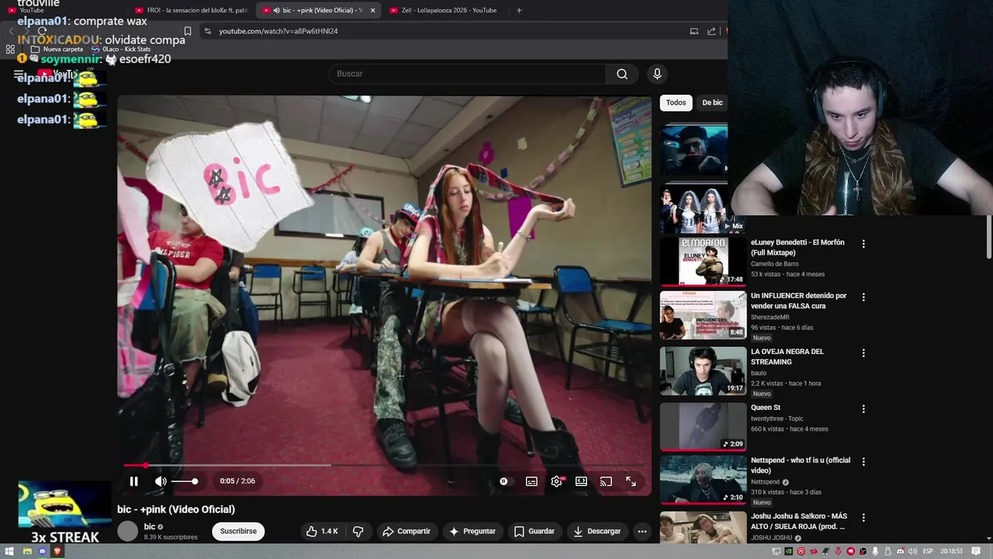The height and width of the screenshot is (559, 993).
Task: Seek along the red video progress bar
Action: [384, 465]
